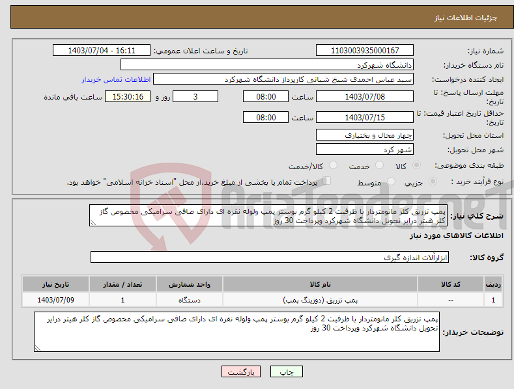Click resize handle of the شرح کلی نیاز textarea
Screen dimensions: 514x389
(x=93, y=222)
